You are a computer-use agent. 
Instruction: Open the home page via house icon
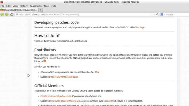pyautogui.click(x=12, y=14)
